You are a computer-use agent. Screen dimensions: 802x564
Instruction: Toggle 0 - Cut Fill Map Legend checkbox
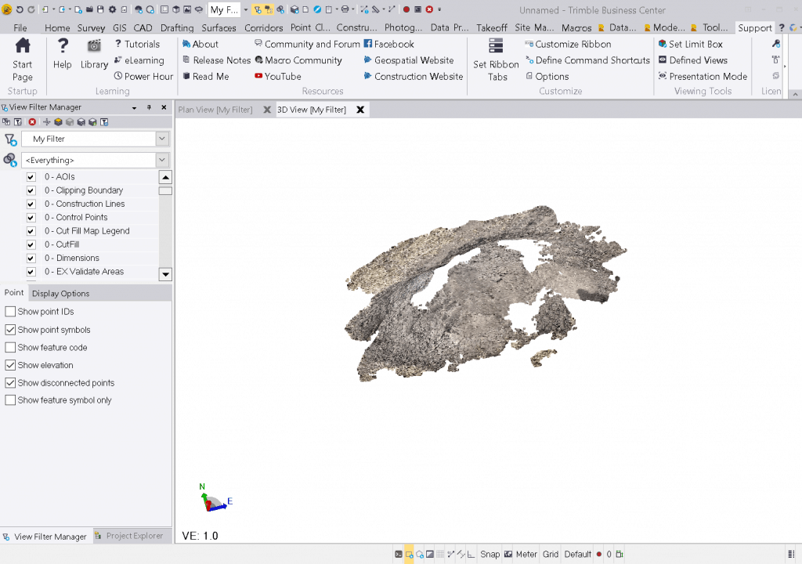pyautogui.click(x=31, y=231)
